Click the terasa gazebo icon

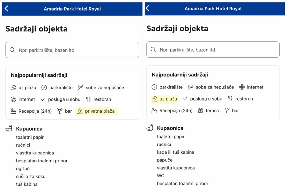click(201, 110)
